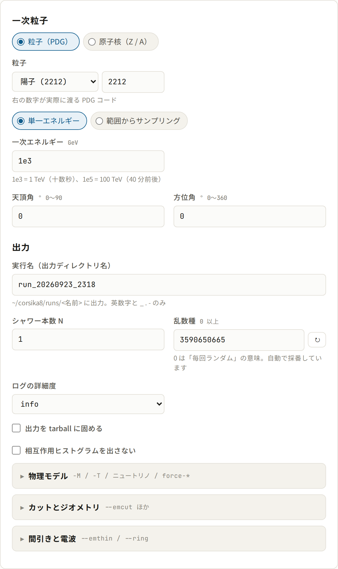Screen dimensions: 338x569
Task: Click the 一次エネルギー field showing 1e3
Action: [x=88, y=161]
